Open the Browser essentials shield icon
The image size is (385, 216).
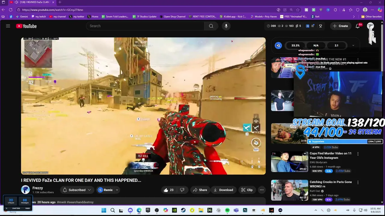(358, 10)
